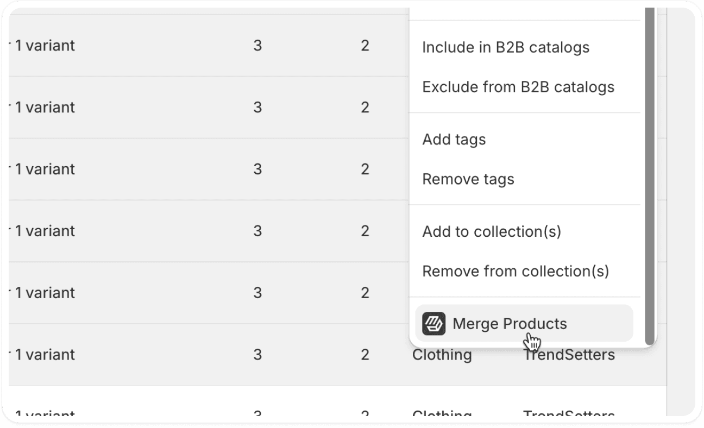
Task: Select Remove from collection(s)
Action: tap(514, 271)
